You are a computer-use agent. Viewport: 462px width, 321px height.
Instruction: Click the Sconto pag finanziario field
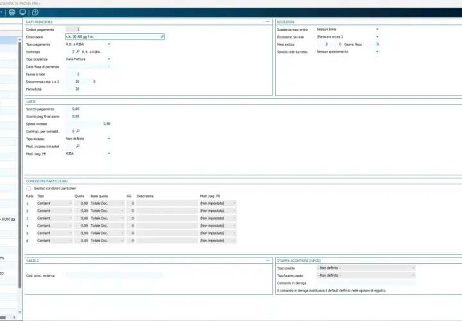[73, 116]
